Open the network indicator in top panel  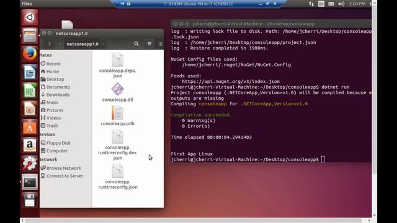point(311,4)
